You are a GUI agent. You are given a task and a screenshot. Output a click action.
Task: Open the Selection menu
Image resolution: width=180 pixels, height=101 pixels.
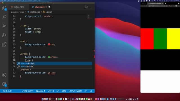[x=16, y=1]
